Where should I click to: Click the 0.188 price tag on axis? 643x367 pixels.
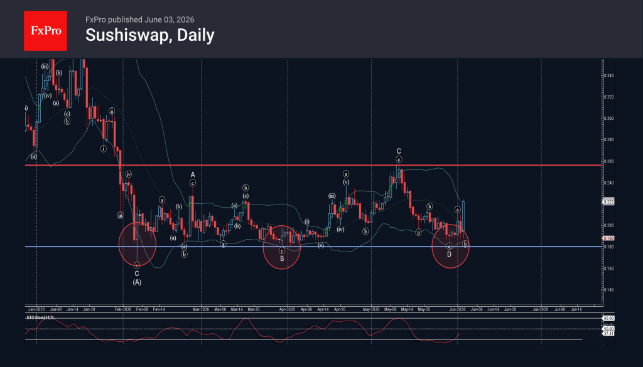[608, 238]
